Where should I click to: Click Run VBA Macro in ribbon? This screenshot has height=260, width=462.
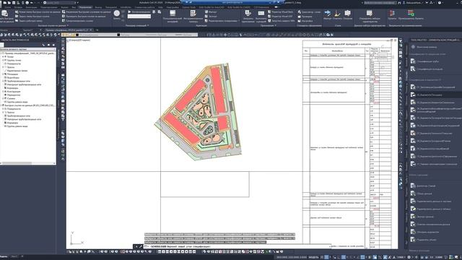point(281,21)
